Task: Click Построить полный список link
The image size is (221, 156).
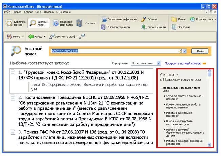Action: click(x=183, y=63)
